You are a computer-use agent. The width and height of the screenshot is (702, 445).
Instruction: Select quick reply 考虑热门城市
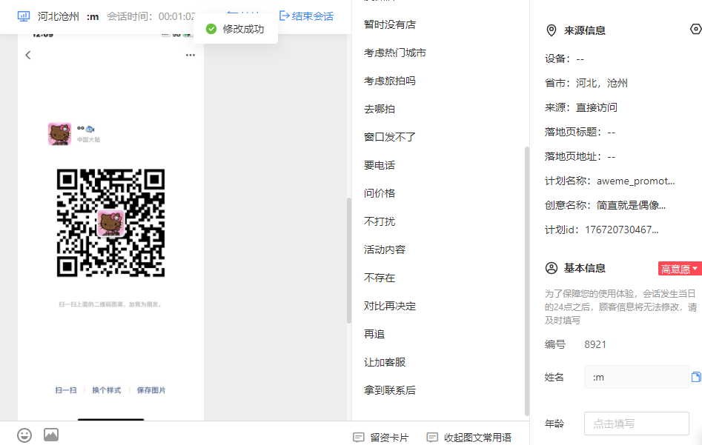pos(395,53)
